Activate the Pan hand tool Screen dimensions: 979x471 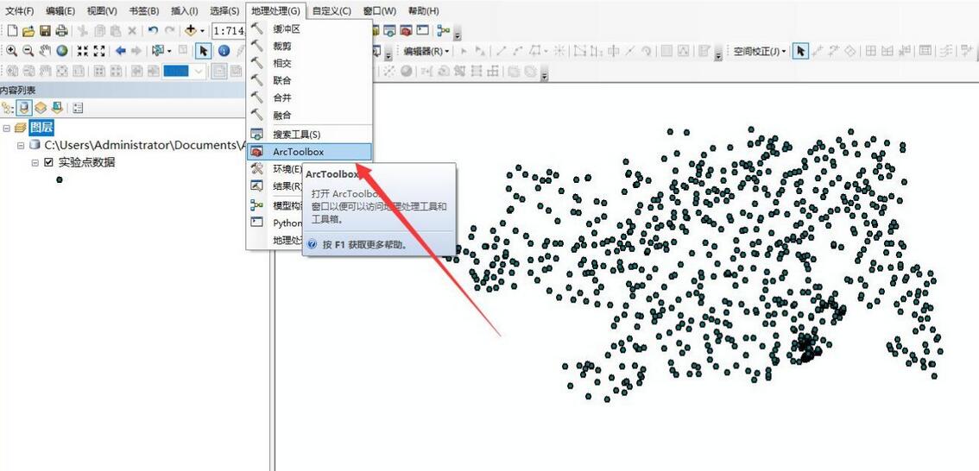point(45,51)
